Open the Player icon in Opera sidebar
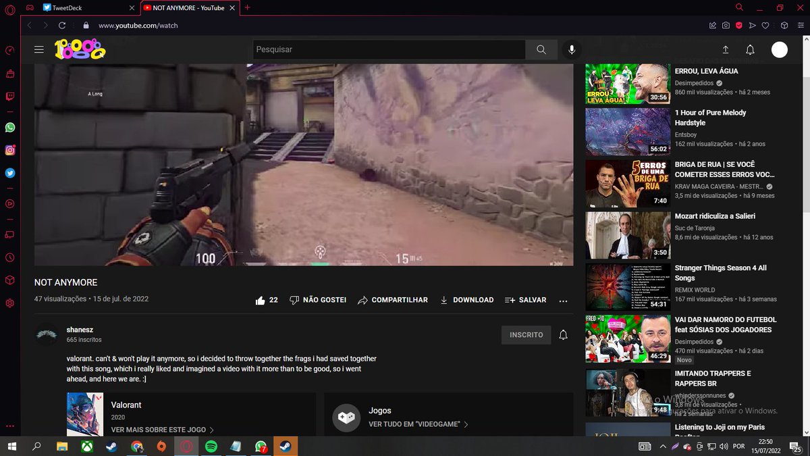 pos(9,203)
